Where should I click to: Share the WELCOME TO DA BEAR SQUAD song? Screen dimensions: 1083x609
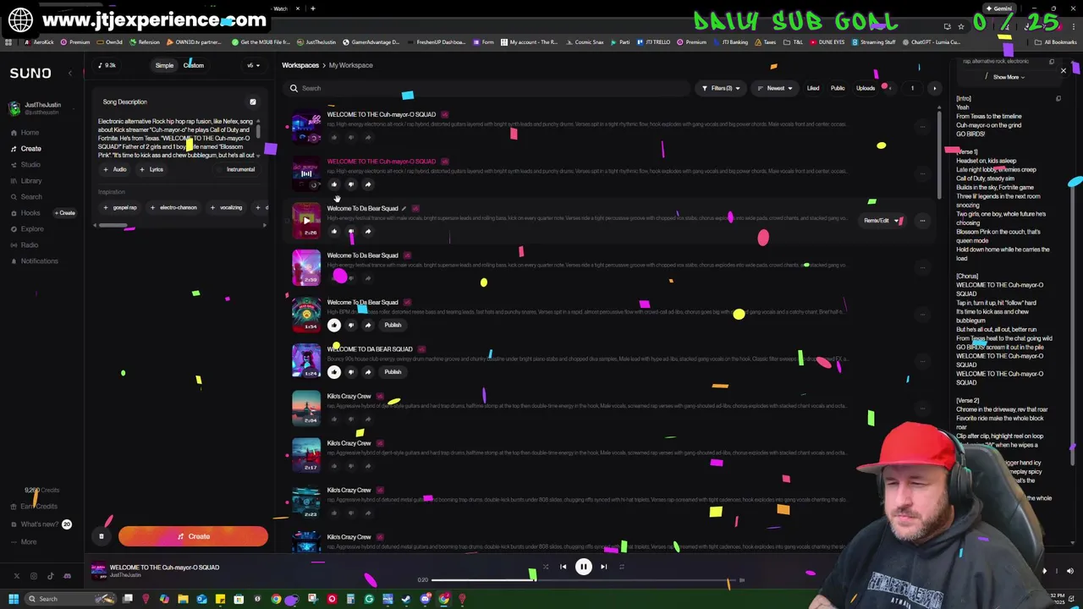point(367,372)
